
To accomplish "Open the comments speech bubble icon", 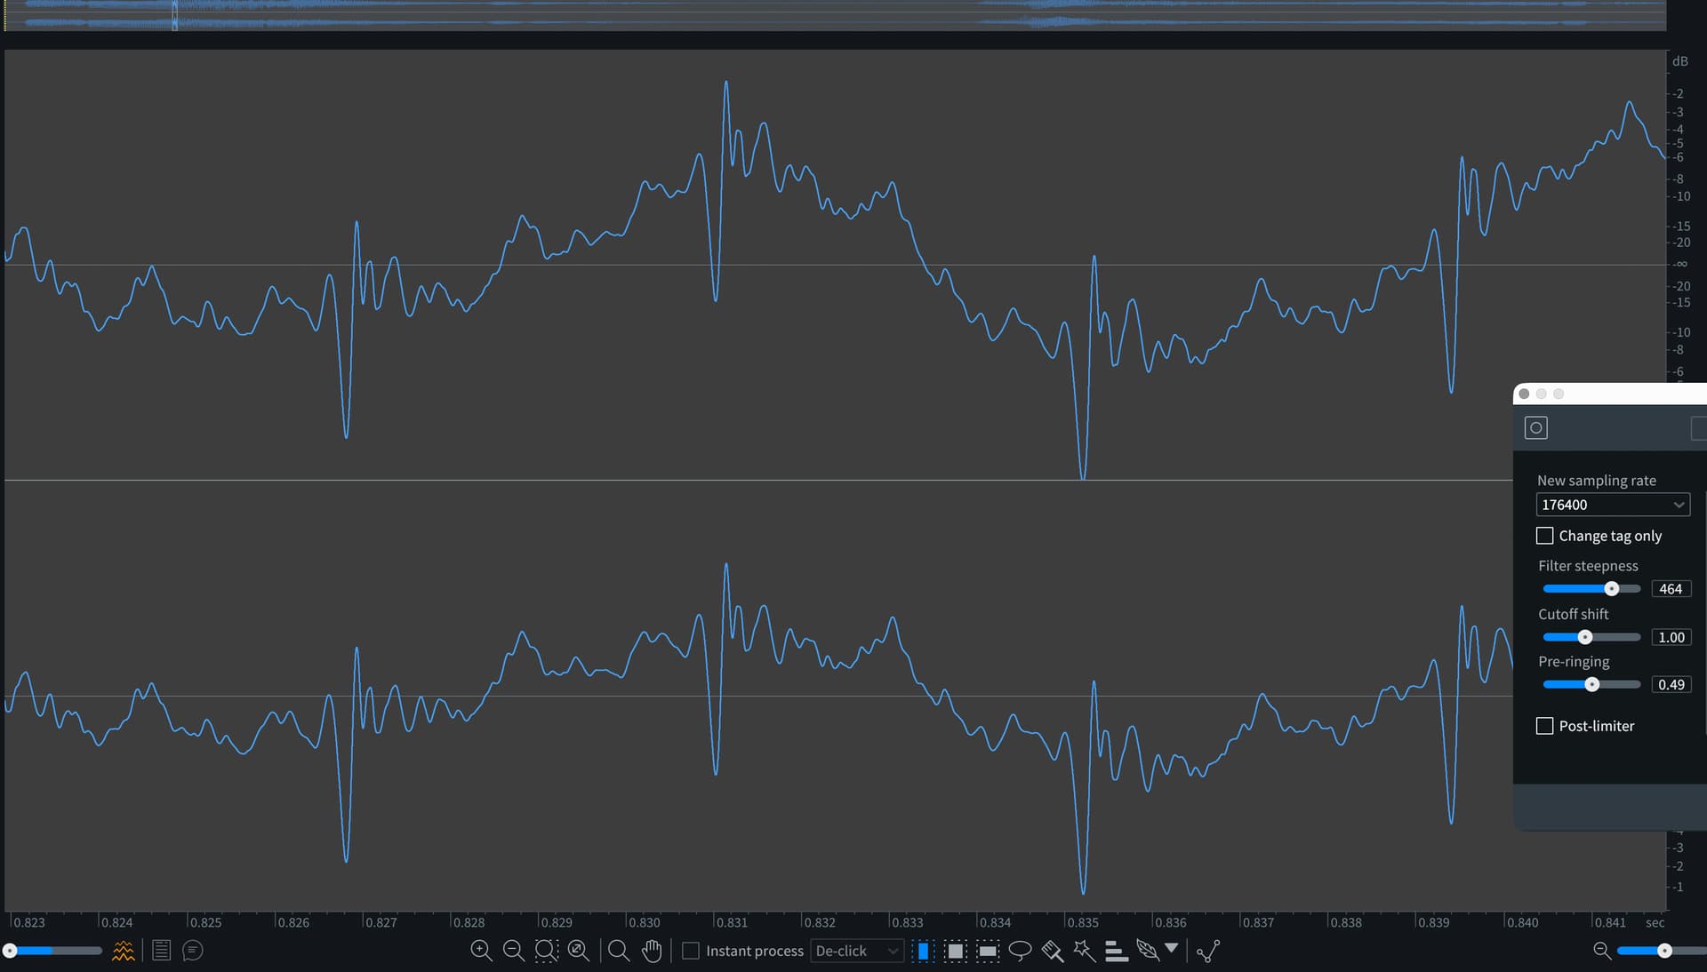I will 192,951.
